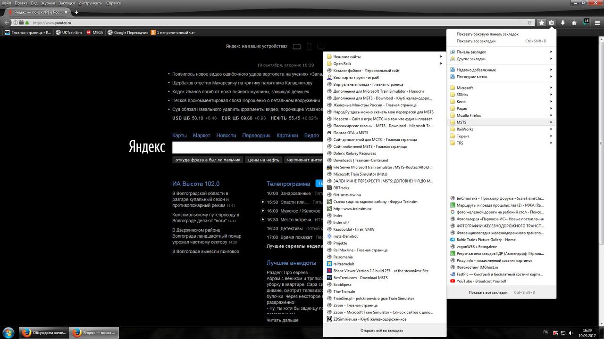Click the back navigation arrow button
The image size is (604, 339).
point(7,23)
